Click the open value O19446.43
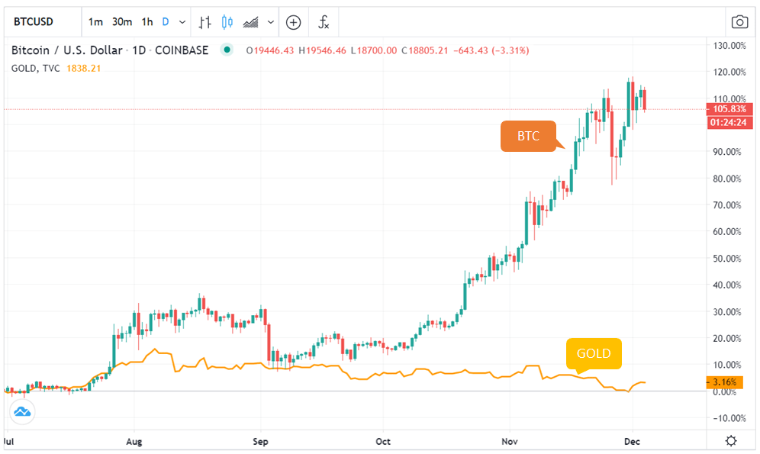The image size is (760, 454). tap(269, 50)
